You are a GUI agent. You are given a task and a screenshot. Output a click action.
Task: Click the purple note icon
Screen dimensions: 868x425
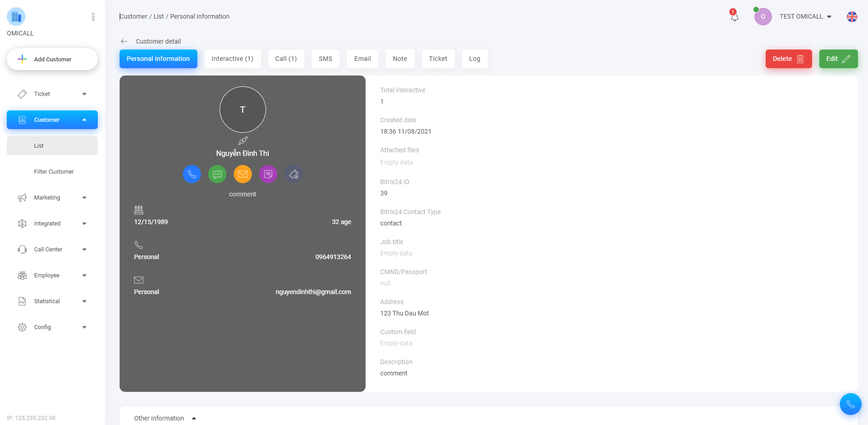[x=268, y=174]
